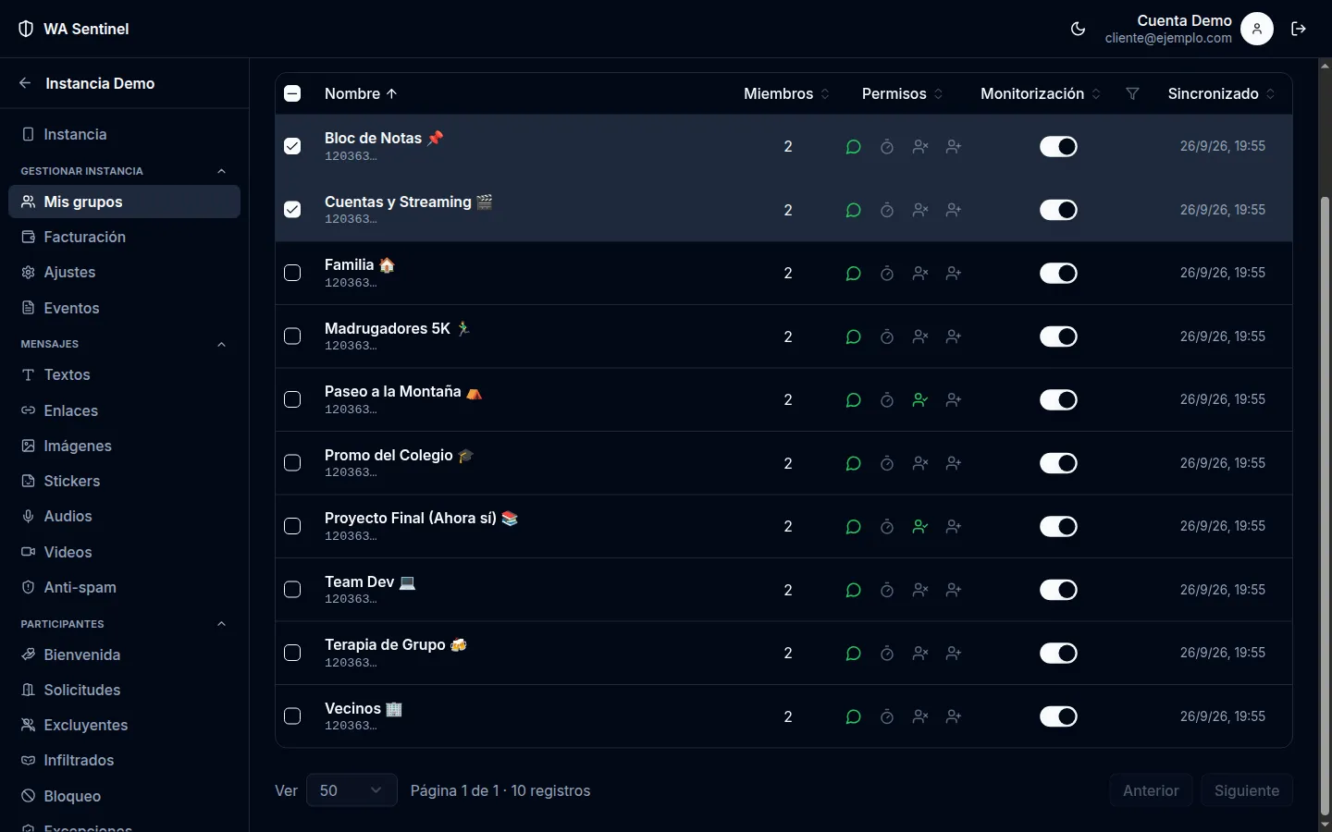Viewport: 1332px width, 832px height.
Task: Disable monitoring toggle for Team Dev
Action: [1058, 590]
